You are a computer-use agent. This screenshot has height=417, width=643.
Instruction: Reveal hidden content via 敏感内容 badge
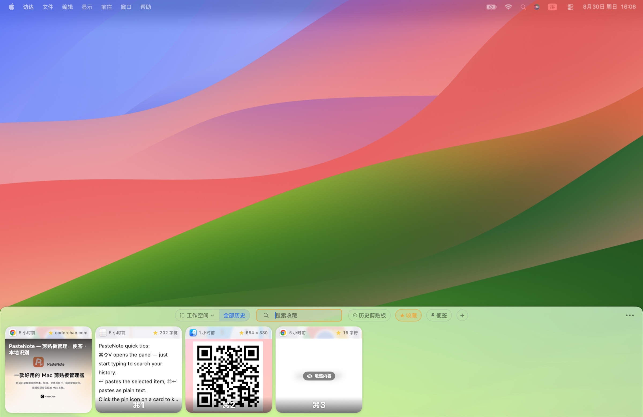click(x=319, y=376)
